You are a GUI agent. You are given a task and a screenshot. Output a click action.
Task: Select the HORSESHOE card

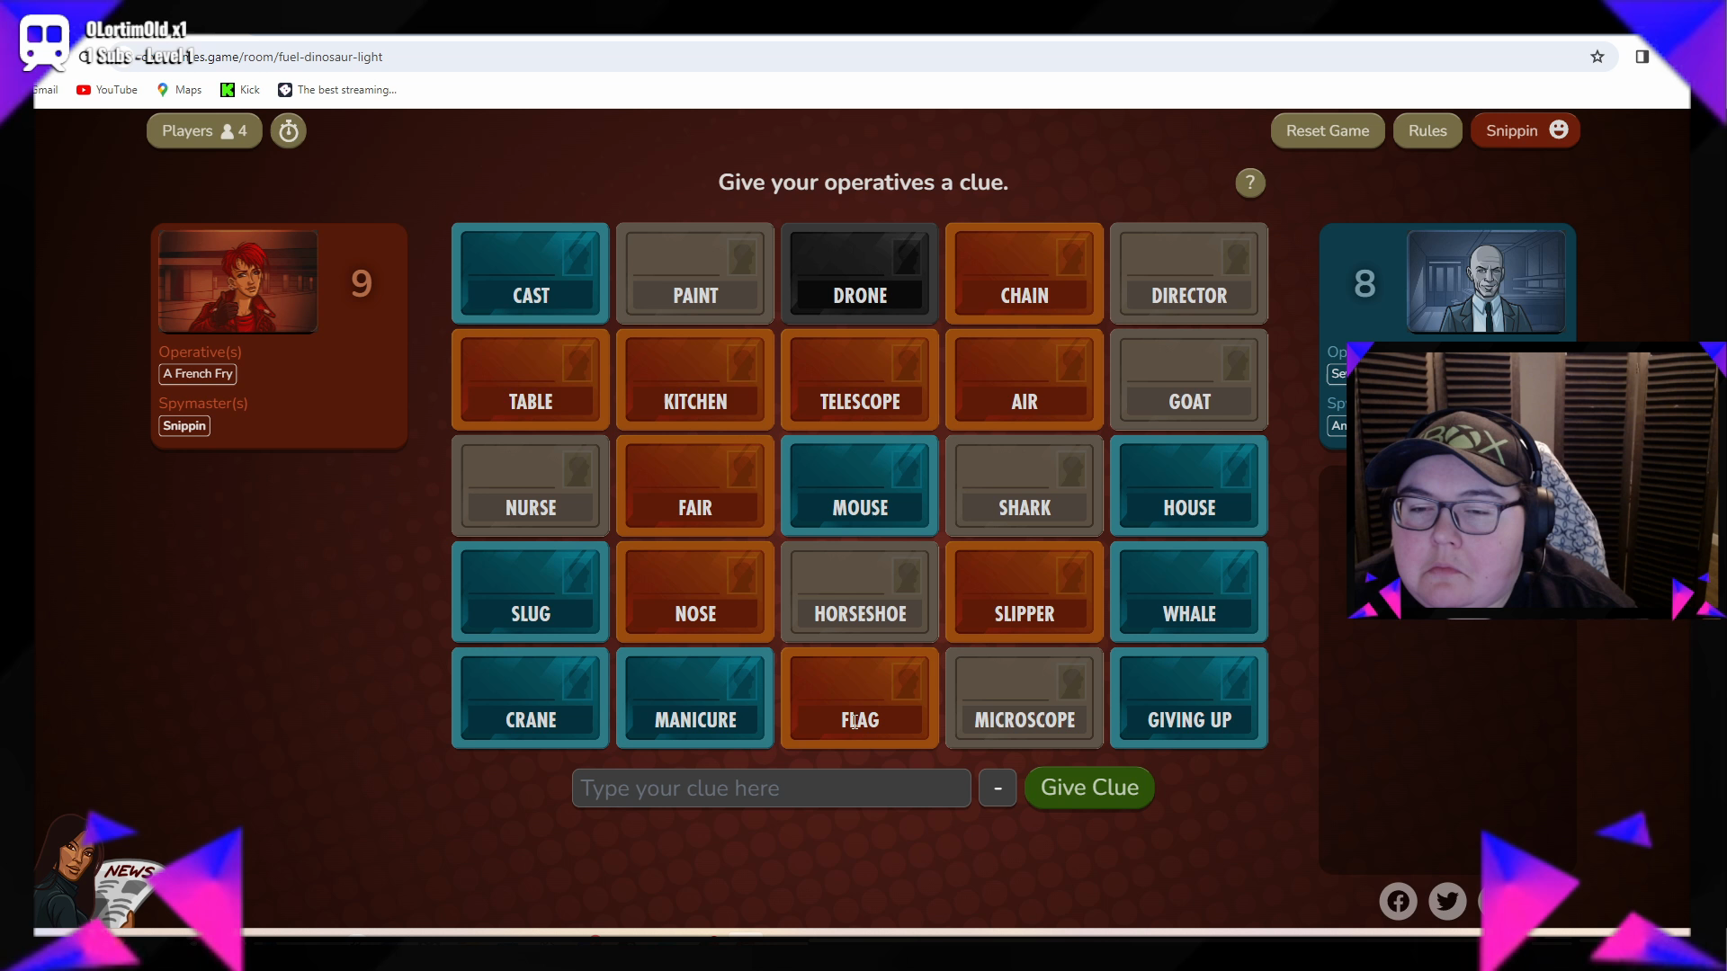pos(860,592)
